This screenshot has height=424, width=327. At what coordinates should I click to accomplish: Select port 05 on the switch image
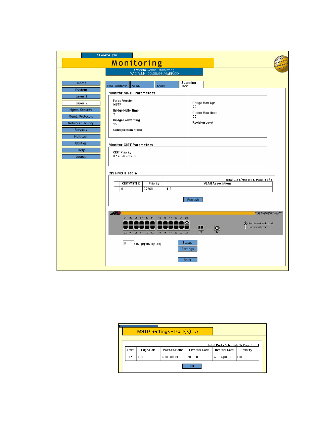pos(136,223)
